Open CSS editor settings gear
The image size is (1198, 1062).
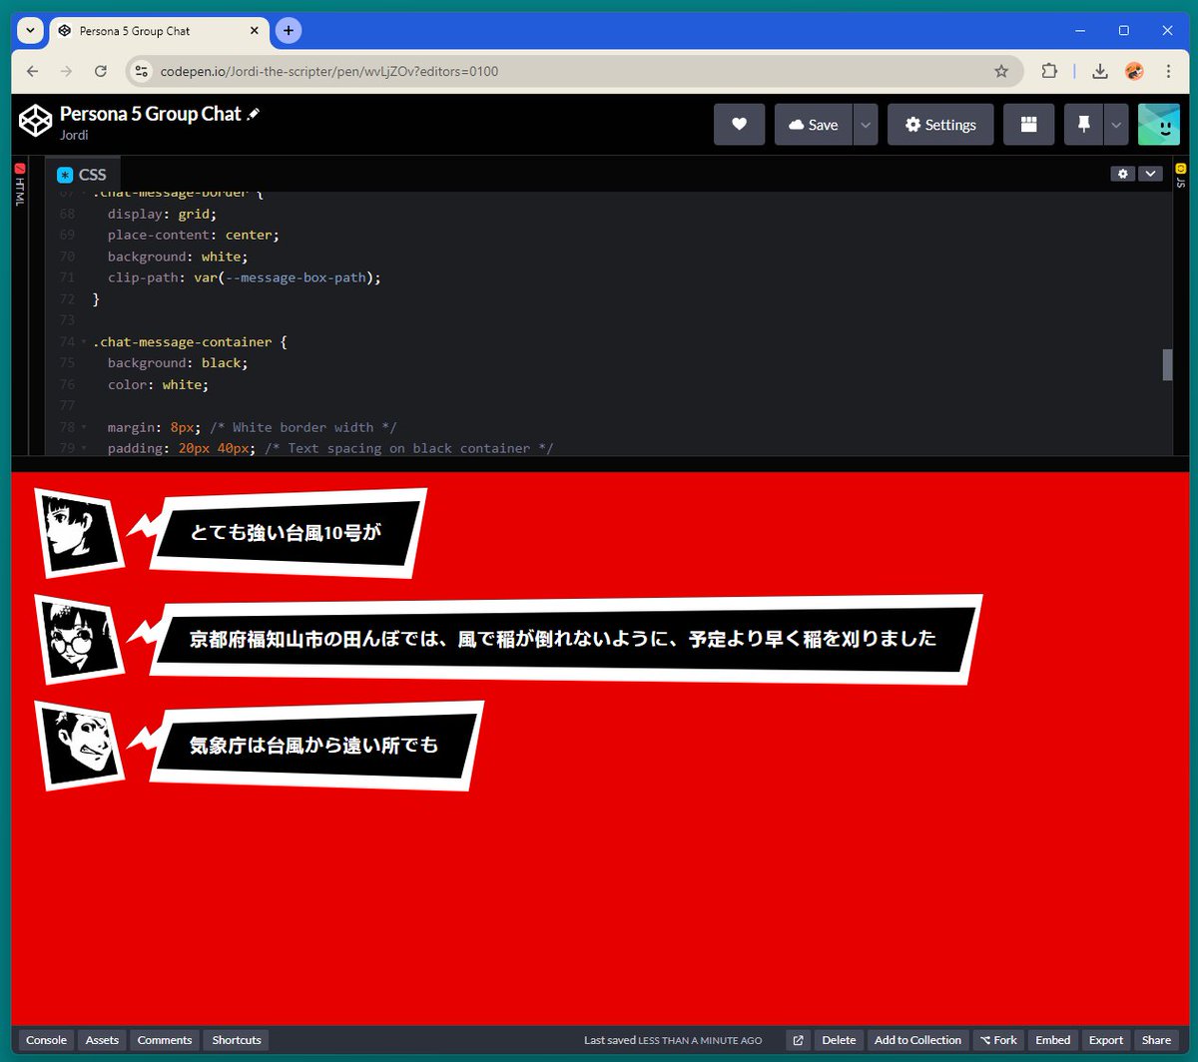1123,174
